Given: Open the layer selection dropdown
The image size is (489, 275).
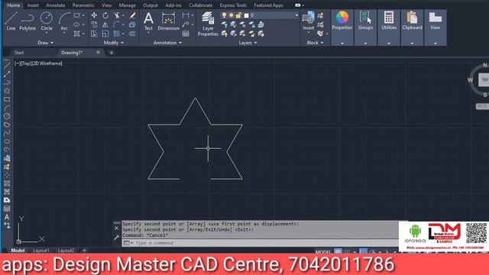Looking at the screenshot, I should [x=260, y=15].
